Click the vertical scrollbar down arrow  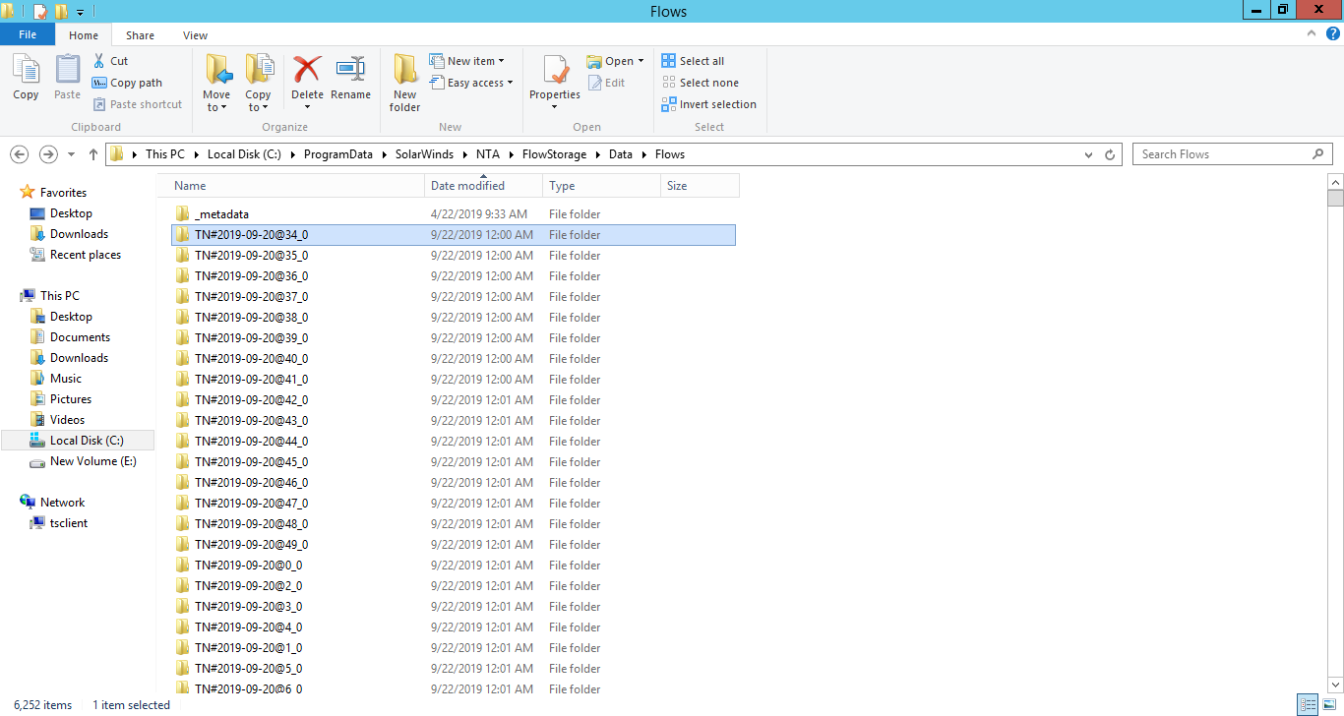pos(1335,684)
